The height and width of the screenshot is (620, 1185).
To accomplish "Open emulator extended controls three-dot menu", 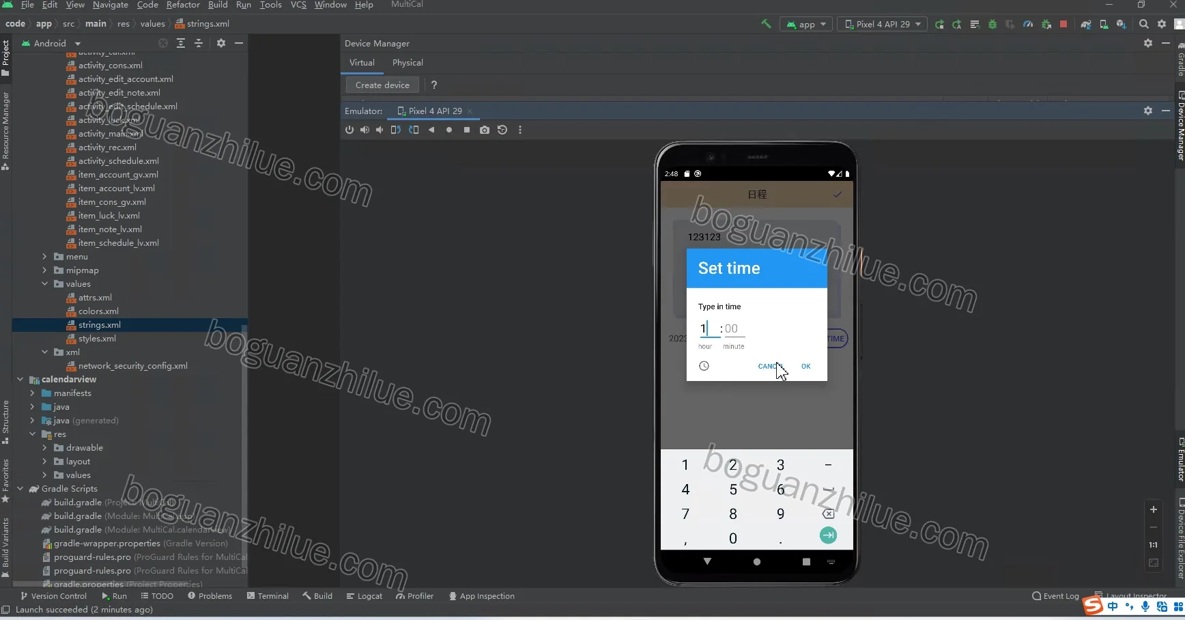I will tap(520, 130).
